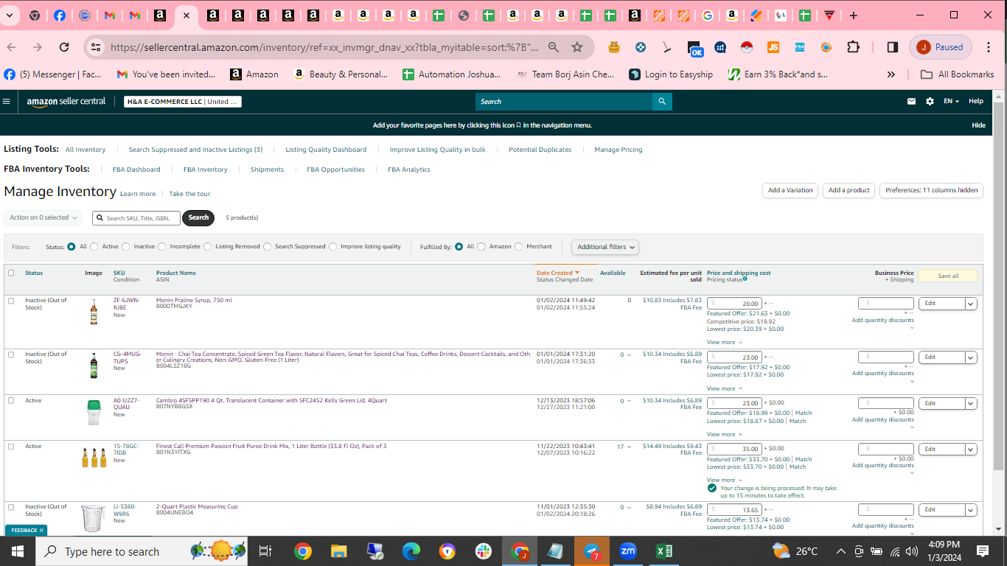The width and height of the screenshot is (1007, 566).
Task: Choose the Inactive status filter radio button
Action: click(x=126, y=247)
